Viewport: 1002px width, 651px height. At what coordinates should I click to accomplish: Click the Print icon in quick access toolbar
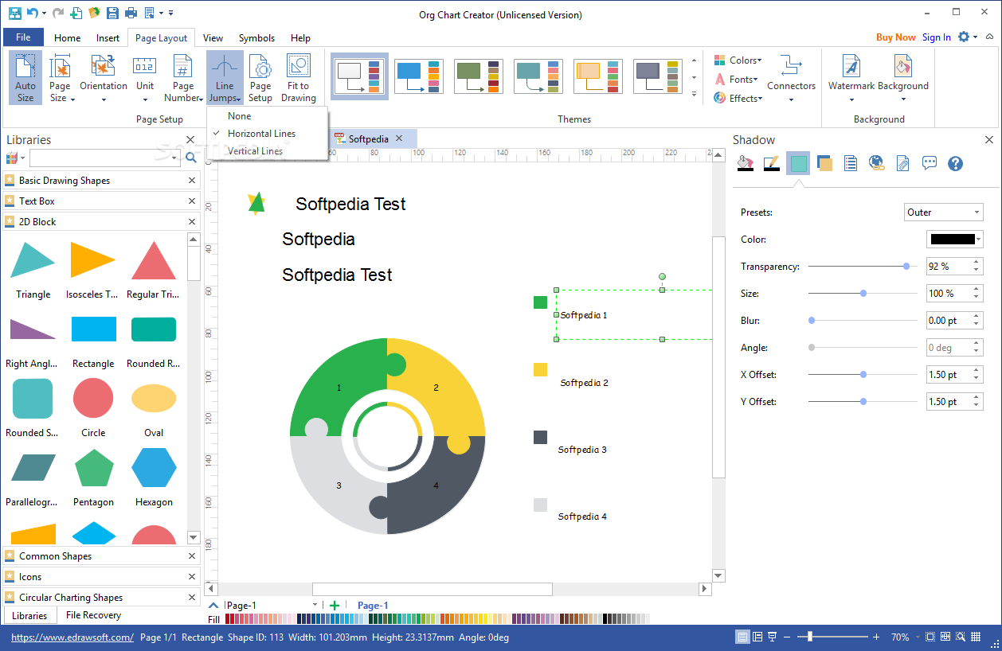click(131, 13)
